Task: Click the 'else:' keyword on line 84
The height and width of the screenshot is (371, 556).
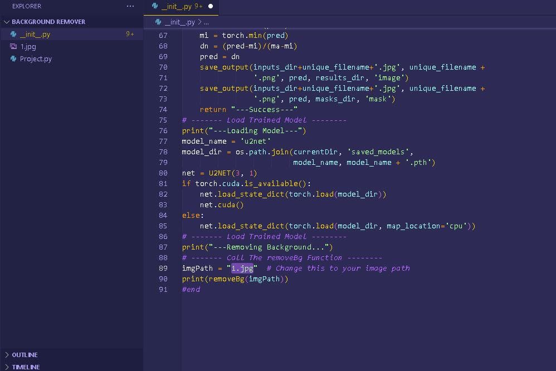Action: point(193,215)
